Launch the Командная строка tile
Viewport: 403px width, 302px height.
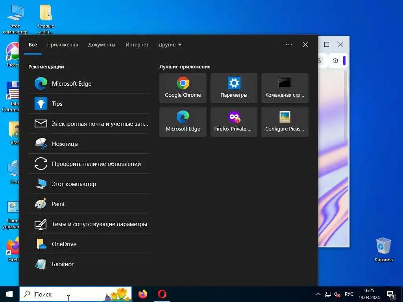[285, 88]
